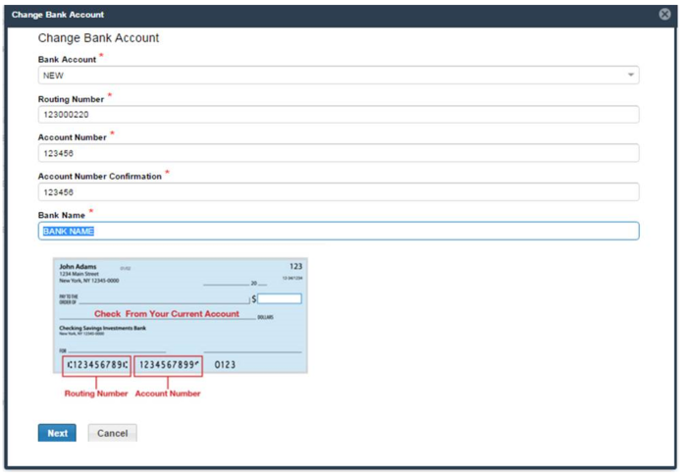684x476 pixels.
Task: Click the sample check image
Action: point(181,315)
